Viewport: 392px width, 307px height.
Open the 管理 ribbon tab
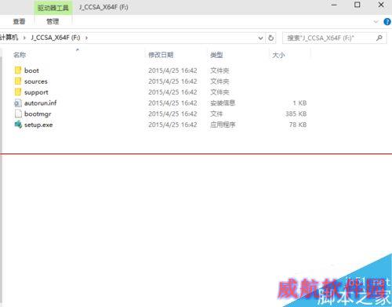53,21
